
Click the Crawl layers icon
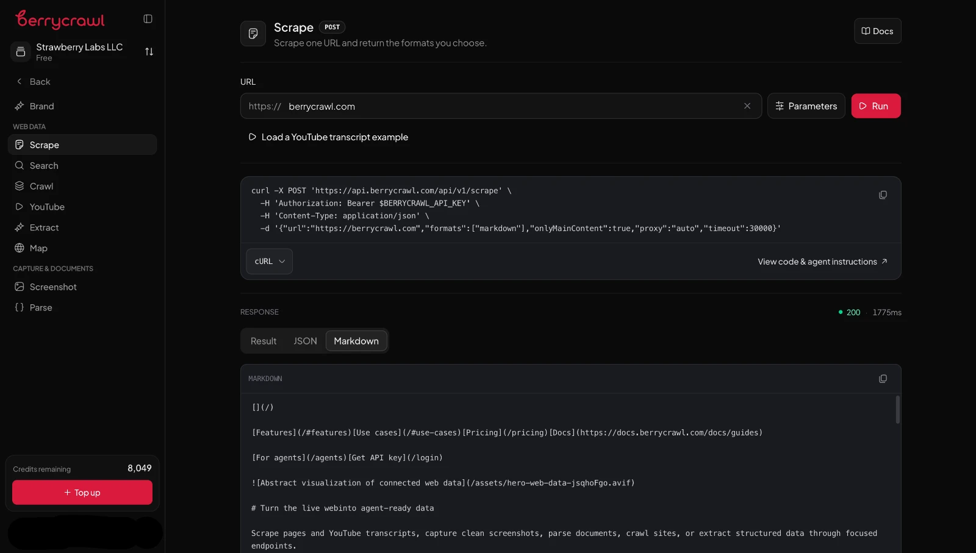pos(20,187)
